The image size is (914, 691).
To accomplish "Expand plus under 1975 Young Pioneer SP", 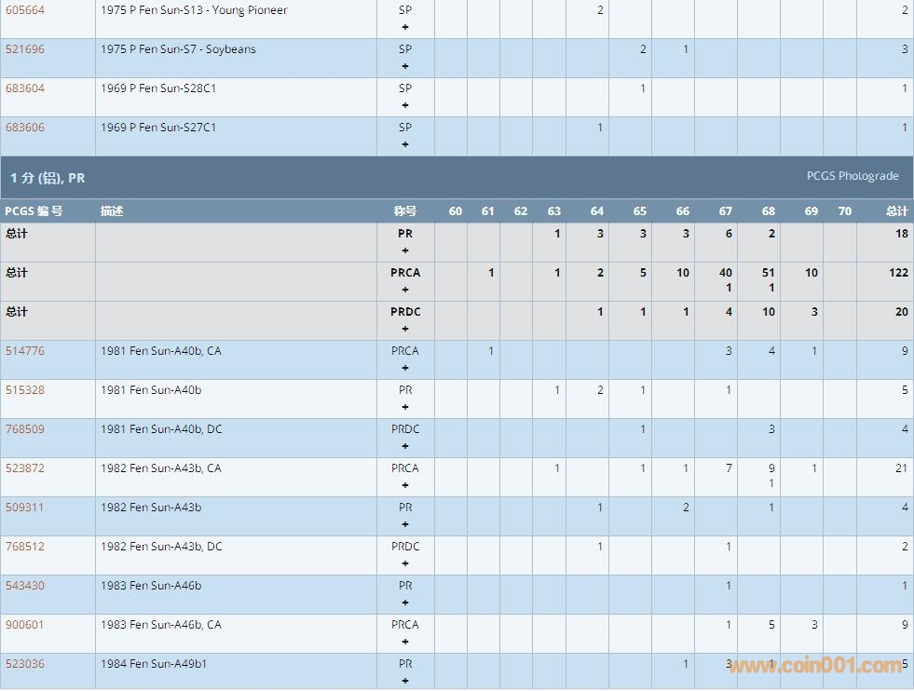I will pyautogui.click(x=405, y=27).
